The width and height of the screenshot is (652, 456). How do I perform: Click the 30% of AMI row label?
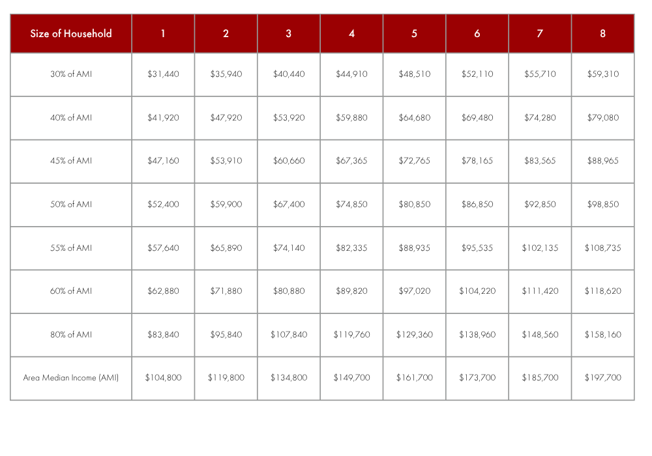(x=70, y=74)
